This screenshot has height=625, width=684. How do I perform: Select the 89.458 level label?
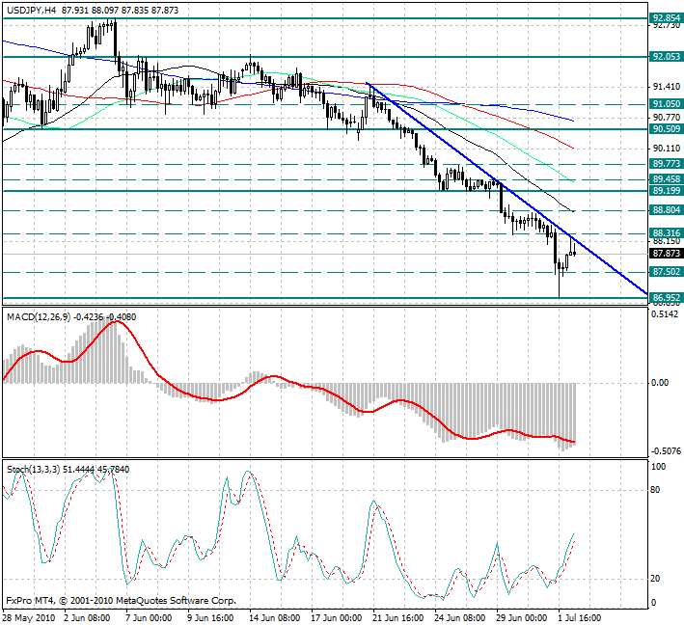667,179
